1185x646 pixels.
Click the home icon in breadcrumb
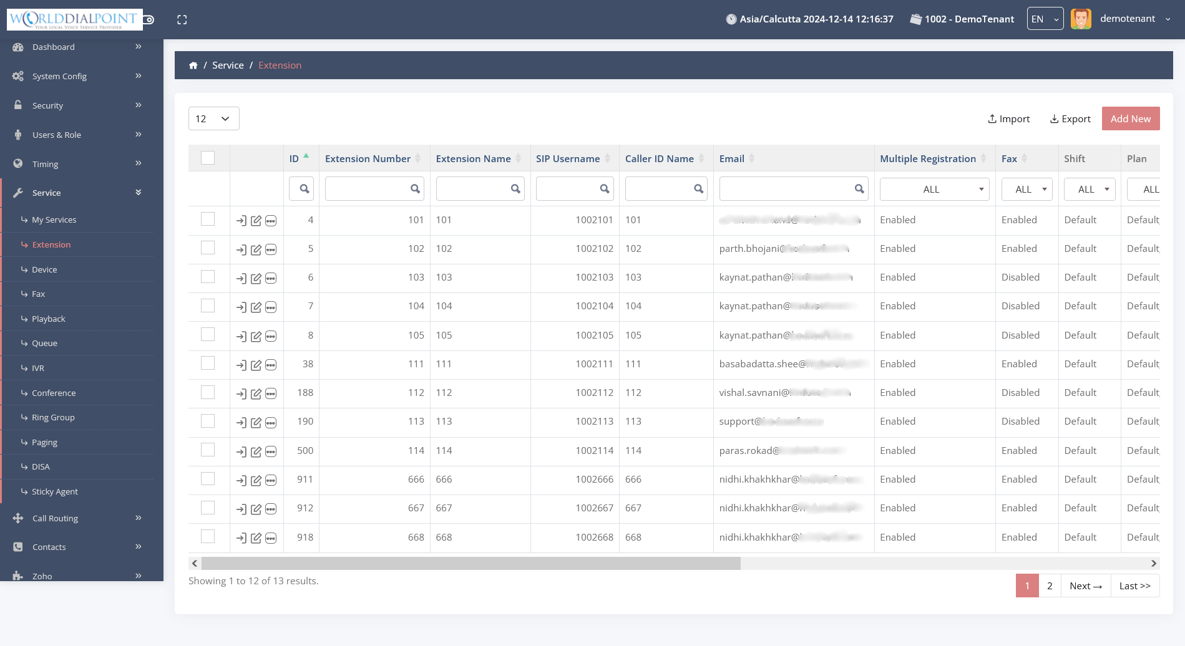193,65
